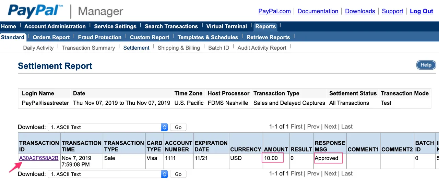Open the top Download format dropdown
Image resolution: width=439 pixels, height=196 pixels.
pos(108,127)
